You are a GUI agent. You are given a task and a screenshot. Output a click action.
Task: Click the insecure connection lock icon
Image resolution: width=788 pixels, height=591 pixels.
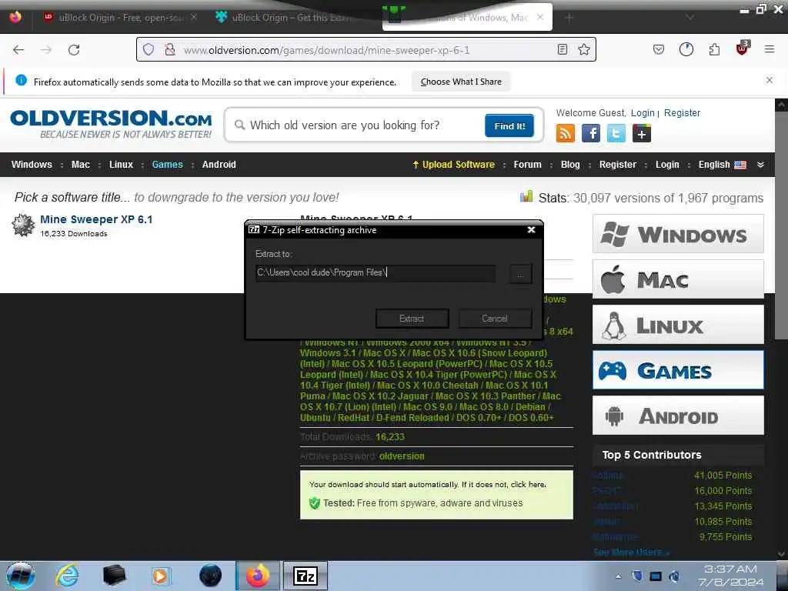(170, 49)
